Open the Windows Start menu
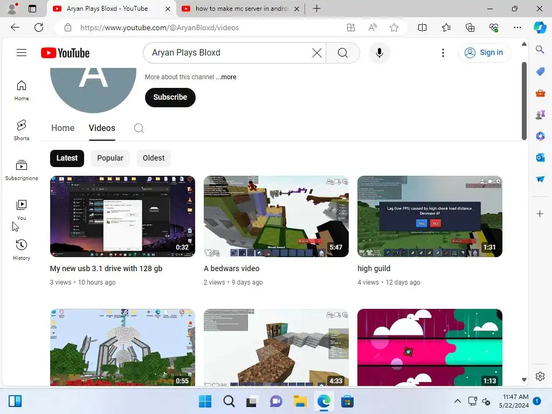552x414 pixels. coord(205,401)
